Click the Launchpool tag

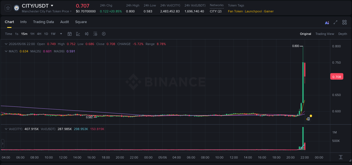253,11
